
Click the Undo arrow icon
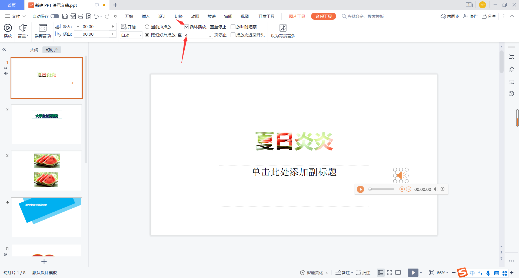coord(97,16)
